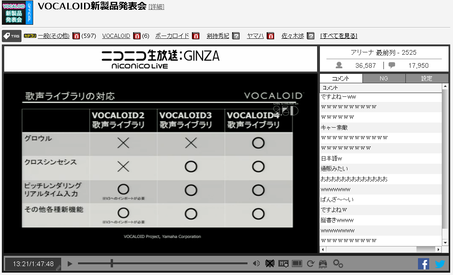
Task: Open player settings via the gears icon
Action: (x=338, y=263)
